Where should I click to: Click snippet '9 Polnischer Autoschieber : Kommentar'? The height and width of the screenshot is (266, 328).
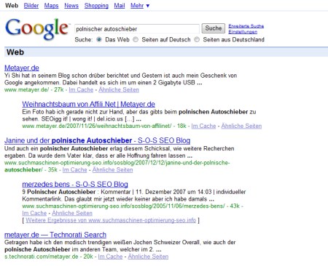tap(134, 196)
